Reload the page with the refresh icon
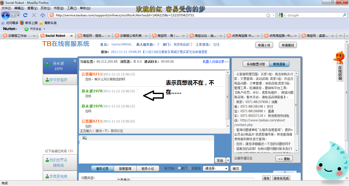Viewport: 349px width, 186px height. coord(25,15)
